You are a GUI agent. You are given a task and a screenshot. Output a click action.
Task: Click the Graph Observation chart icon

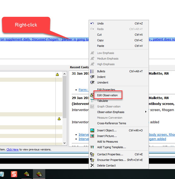[92, 106]
